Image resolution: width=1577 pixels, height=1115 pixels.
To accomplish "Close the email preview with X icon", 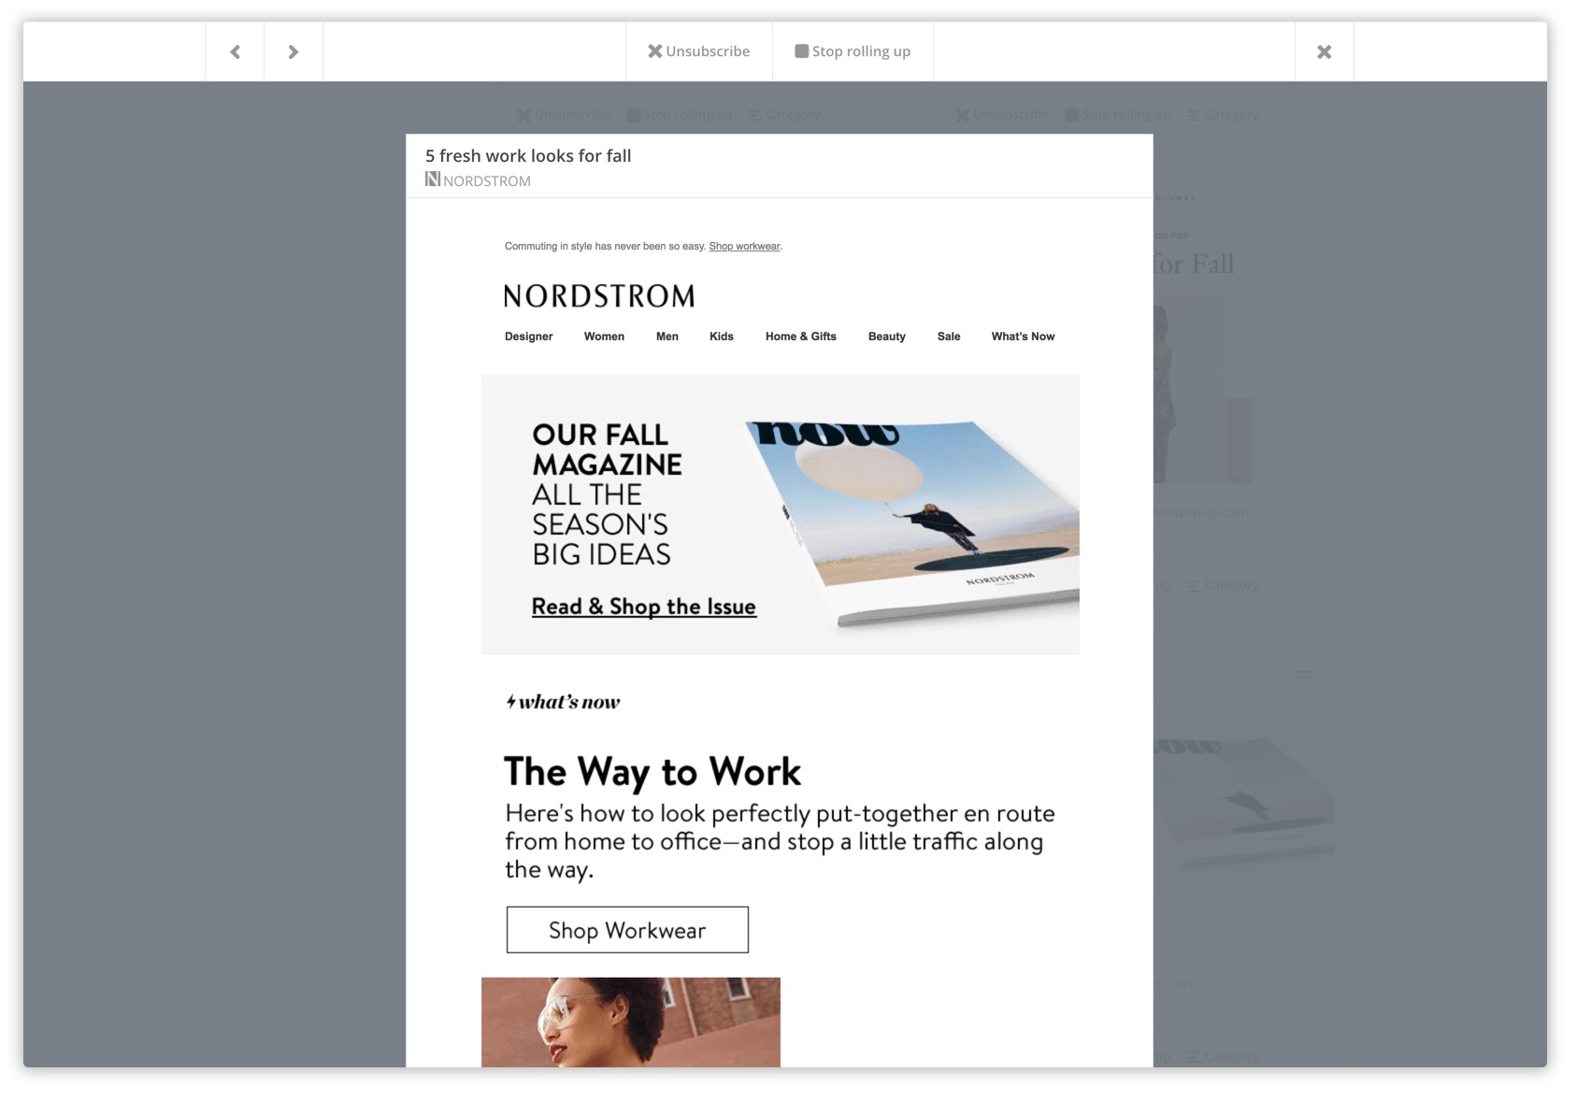I will 1324,52.
